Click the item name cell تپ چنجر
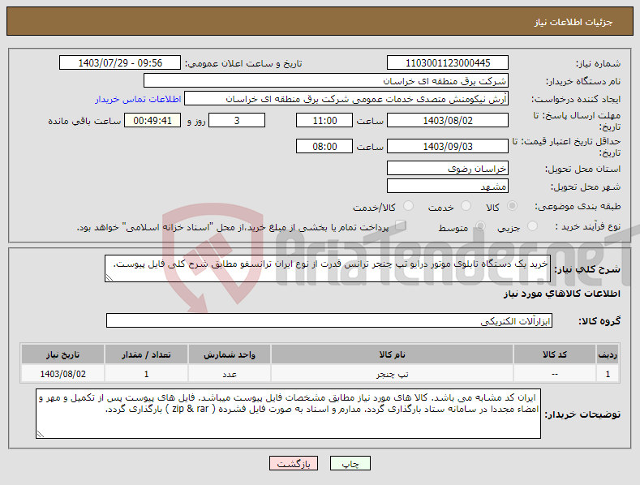 [x=392, y=374]
